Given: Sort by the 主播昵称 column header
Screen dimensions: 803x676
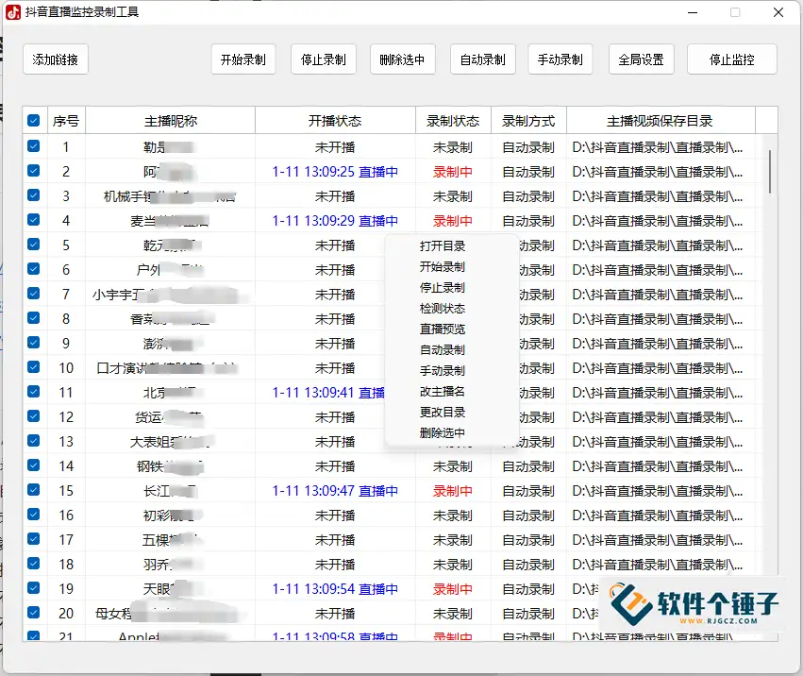Looking at the screenshot, I should (x=171, y=121).
